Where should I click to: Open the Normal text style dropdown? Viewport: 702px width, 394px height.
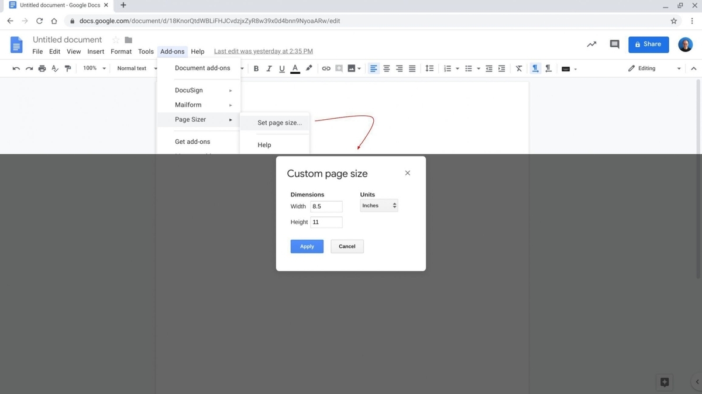tap(135, 68)
